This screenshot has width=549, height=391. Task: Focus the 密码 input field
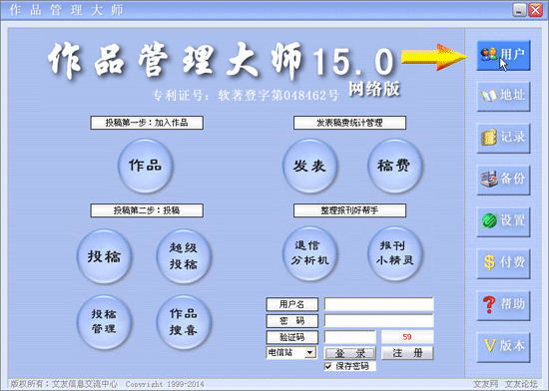pyautogui.click(x=379, y=321)
